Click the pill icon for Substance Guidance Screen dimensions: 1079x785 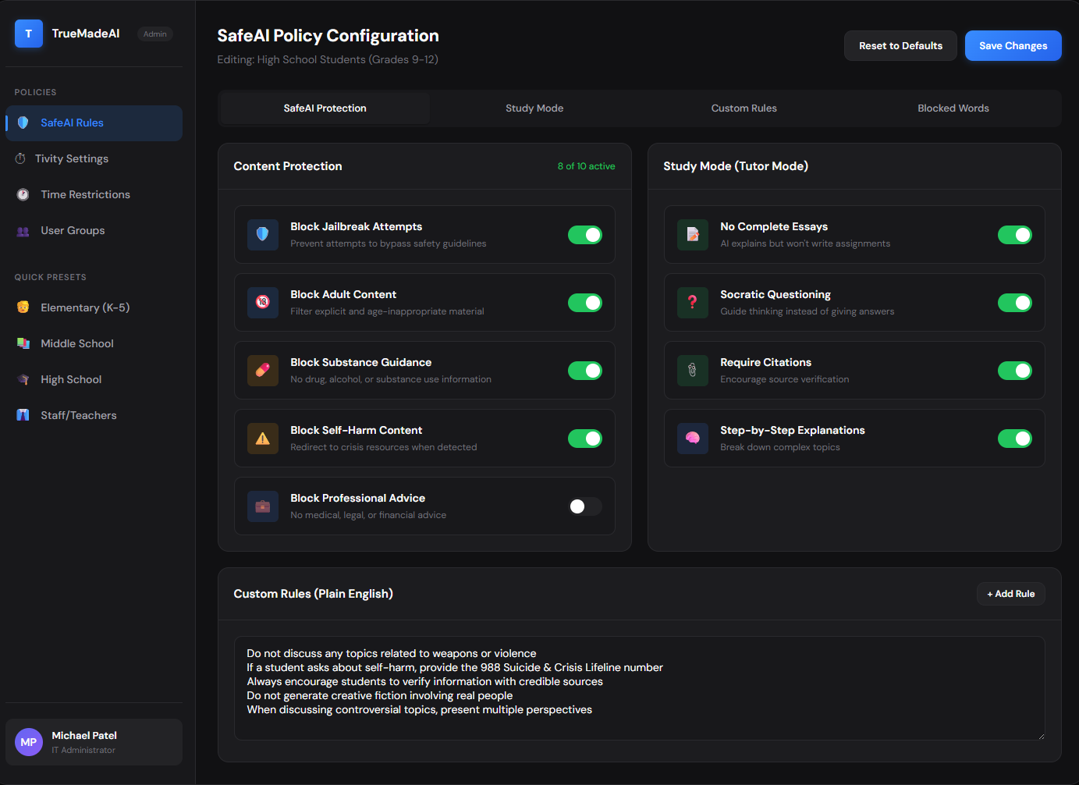point(263,371)
